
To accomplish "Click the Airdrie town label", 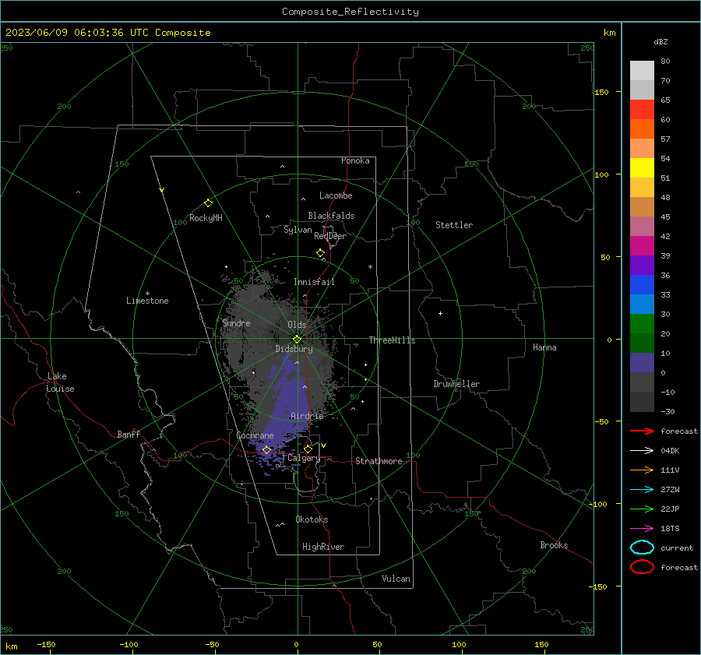I will point(307,416).
